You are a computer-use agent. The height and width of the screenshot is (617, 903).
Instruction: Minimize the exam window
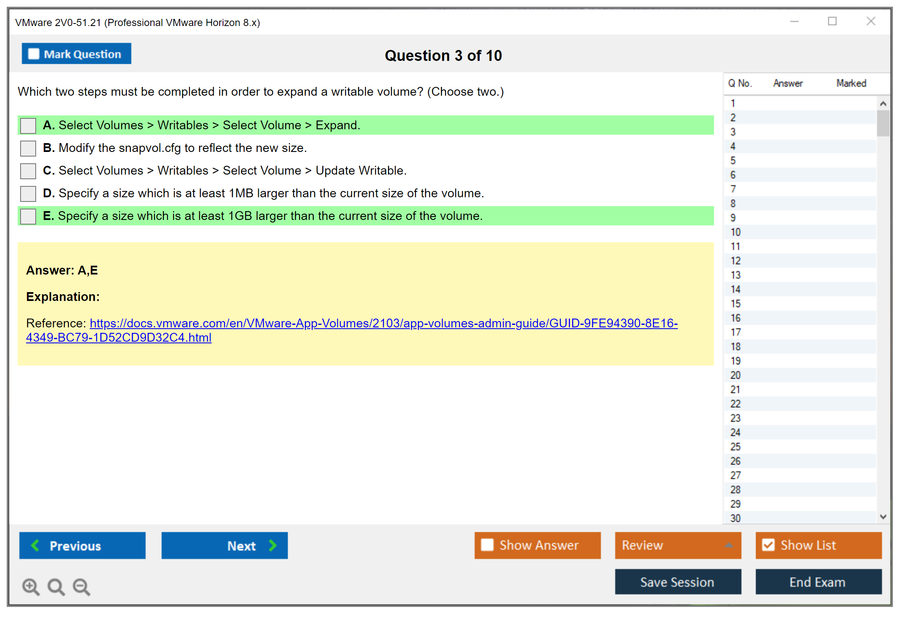[794, 21]
